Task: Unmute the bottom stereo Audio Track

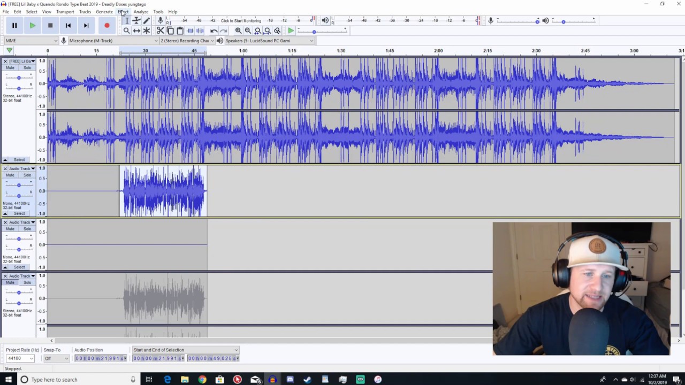Action: 10,282
